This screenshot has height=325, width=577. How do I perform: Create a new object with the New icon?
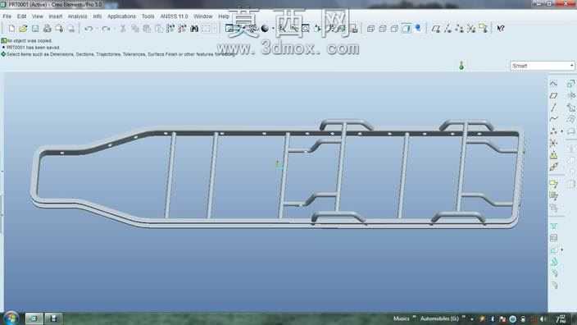pyautogui.click(x=11, y=29)
